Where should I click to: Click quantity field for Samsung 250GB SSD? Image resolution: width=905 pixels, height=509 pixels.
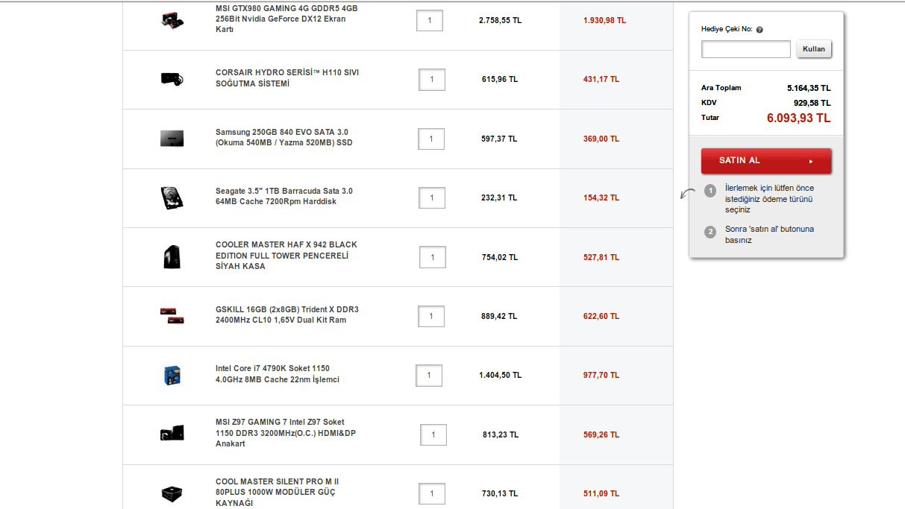click(x=431, y=139)
